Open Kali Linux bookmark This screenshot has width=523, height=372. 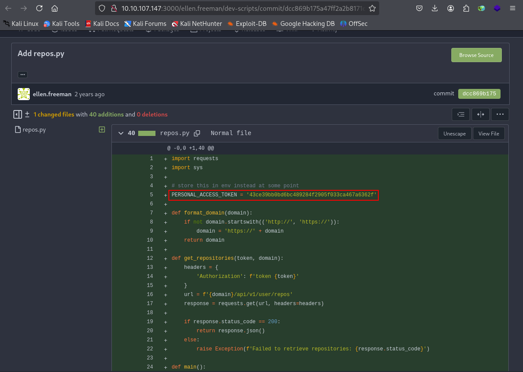click(21, 24)
